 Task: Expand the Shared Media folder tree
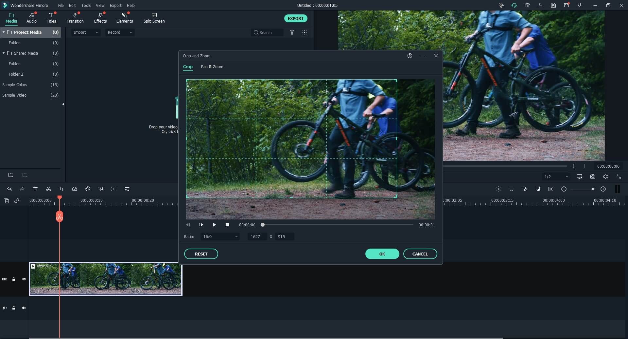[3, 53]
